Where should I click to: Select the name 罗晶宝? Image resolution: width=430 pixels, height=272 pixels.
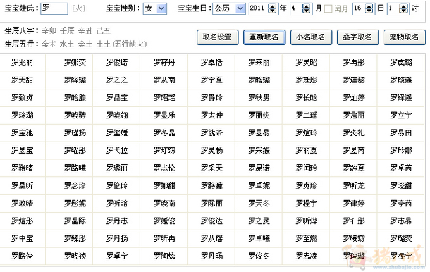(117, 97)
